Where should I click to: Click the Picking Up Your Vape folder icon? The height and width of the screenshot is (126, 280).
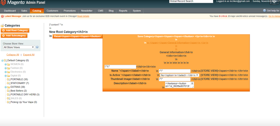(8, 102)
